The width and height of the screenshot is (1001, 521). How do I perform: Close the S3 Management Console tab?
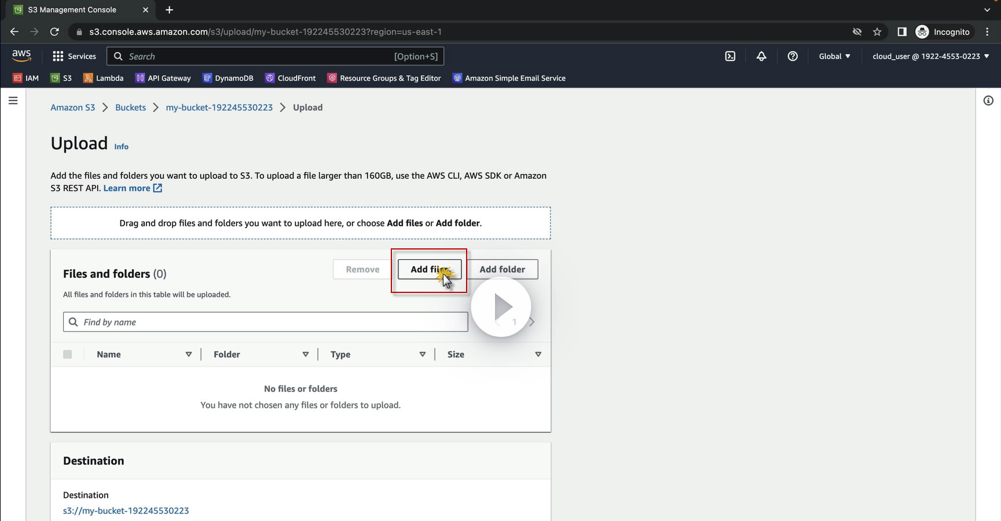coord(145,10)
